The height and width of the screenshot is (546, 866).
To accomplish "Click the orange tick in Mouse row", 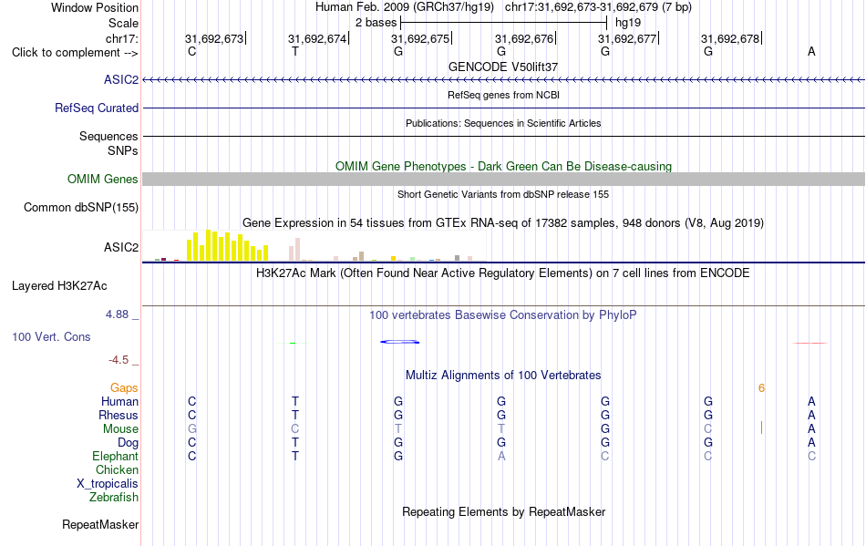I will 761,428.
